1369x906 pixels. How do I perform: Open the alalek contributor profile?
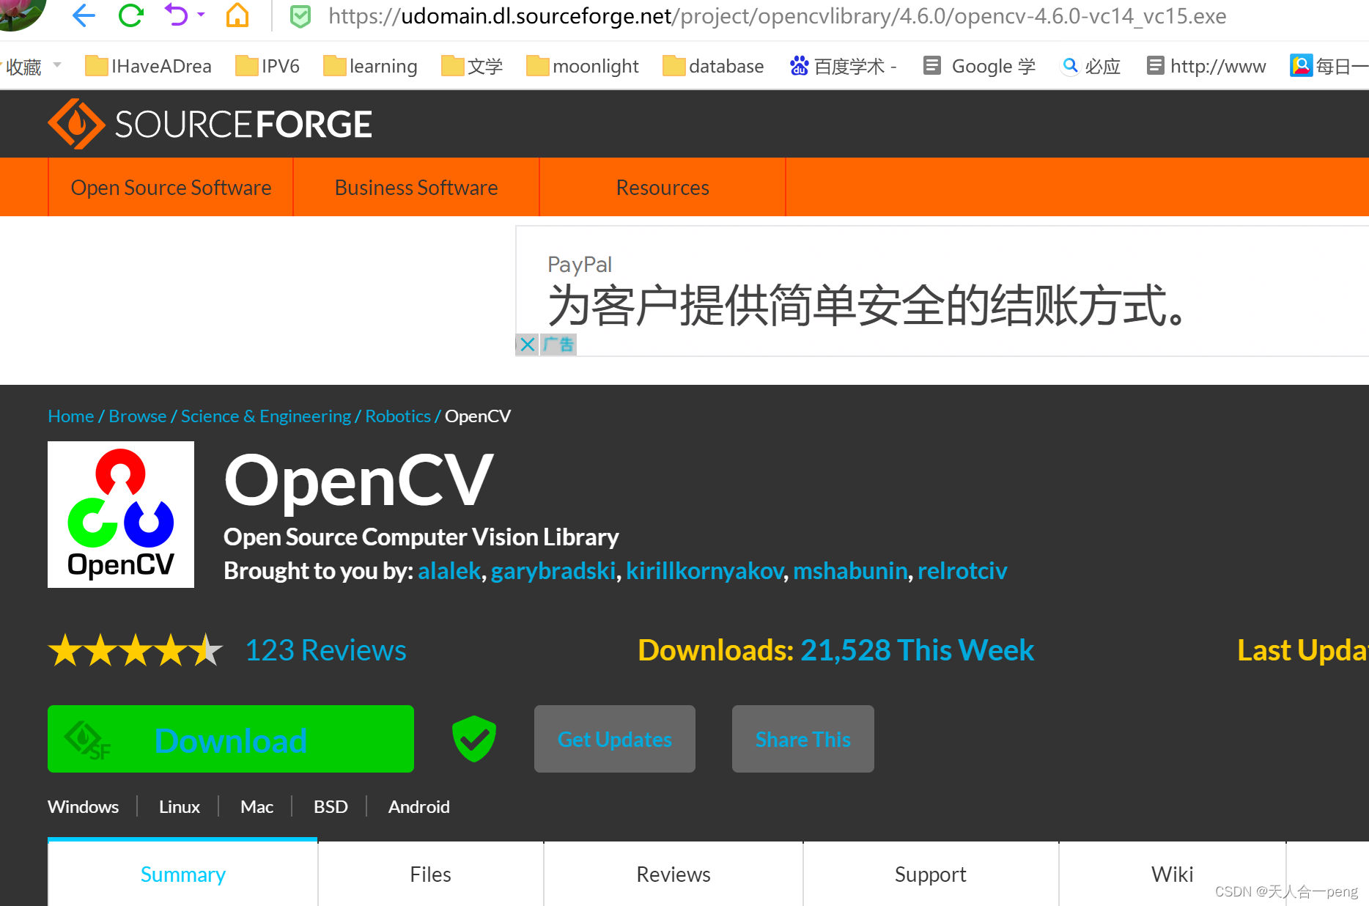point(449,571)
